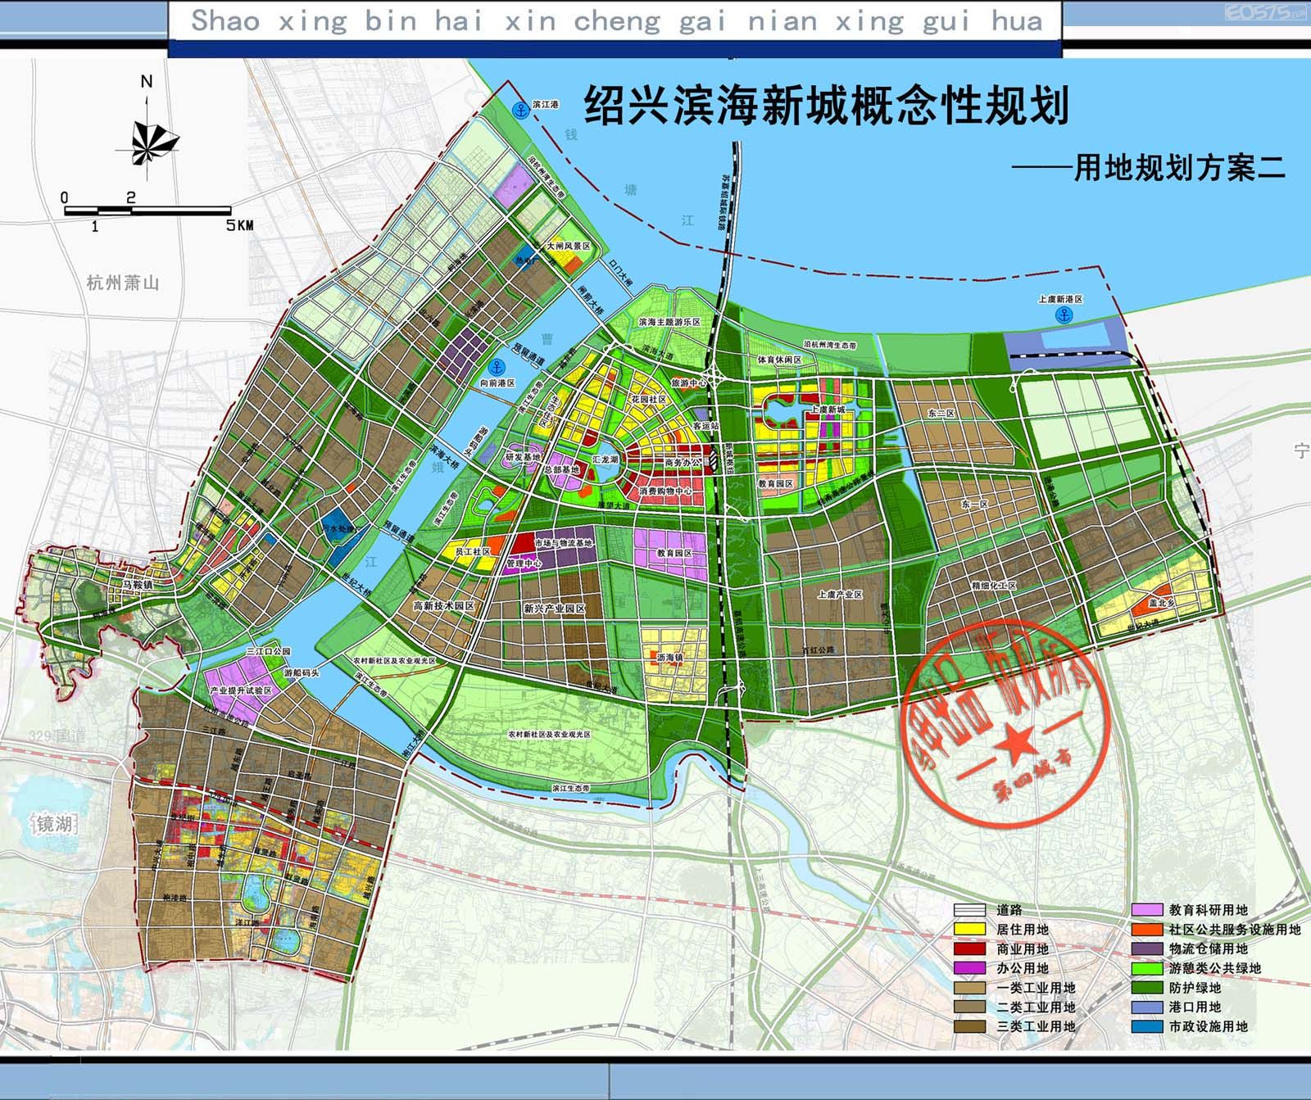The height and width of the screenshot is (1100, 1311).
Task: Click the map scale bar
Action: click(x=147, y=211)
